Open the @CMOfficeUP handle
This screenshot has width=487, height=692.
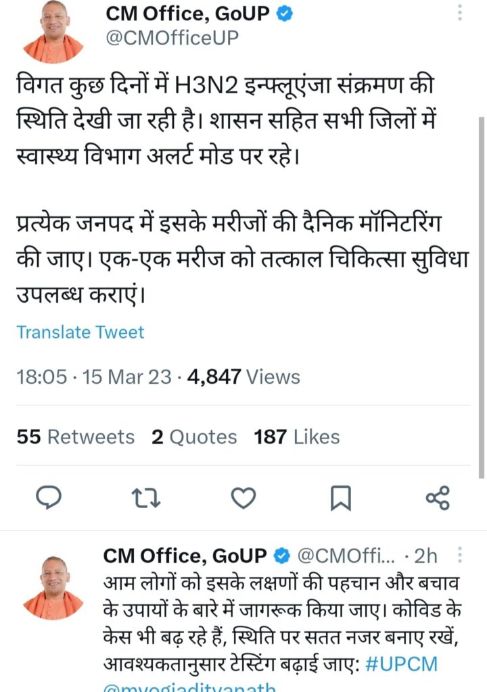[171, 39]
